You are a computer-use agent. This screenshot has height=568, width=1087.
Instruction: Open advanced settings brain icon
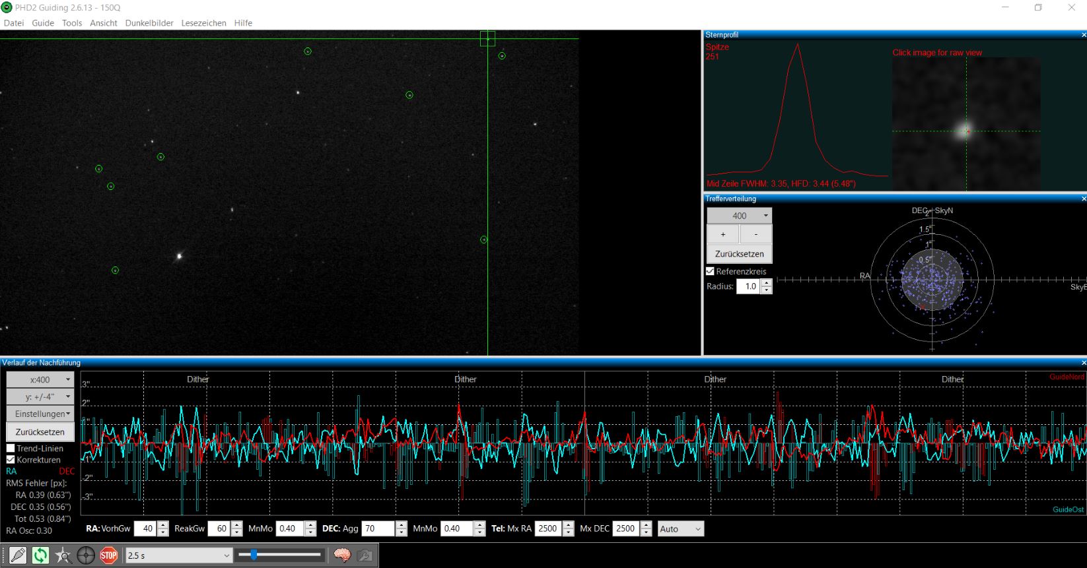click(342, 555)
